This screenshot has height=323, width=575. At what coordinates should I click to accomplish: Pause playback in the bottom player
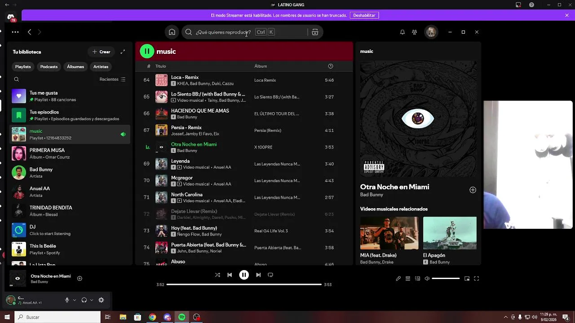click(244, 275)
